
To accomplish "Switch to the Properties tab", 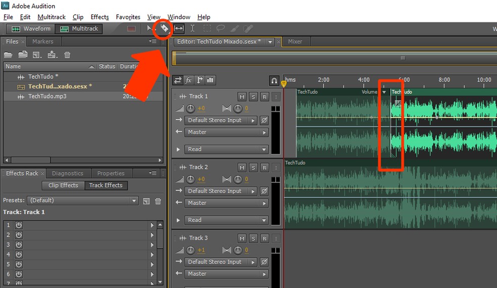I will click(111, 173).
